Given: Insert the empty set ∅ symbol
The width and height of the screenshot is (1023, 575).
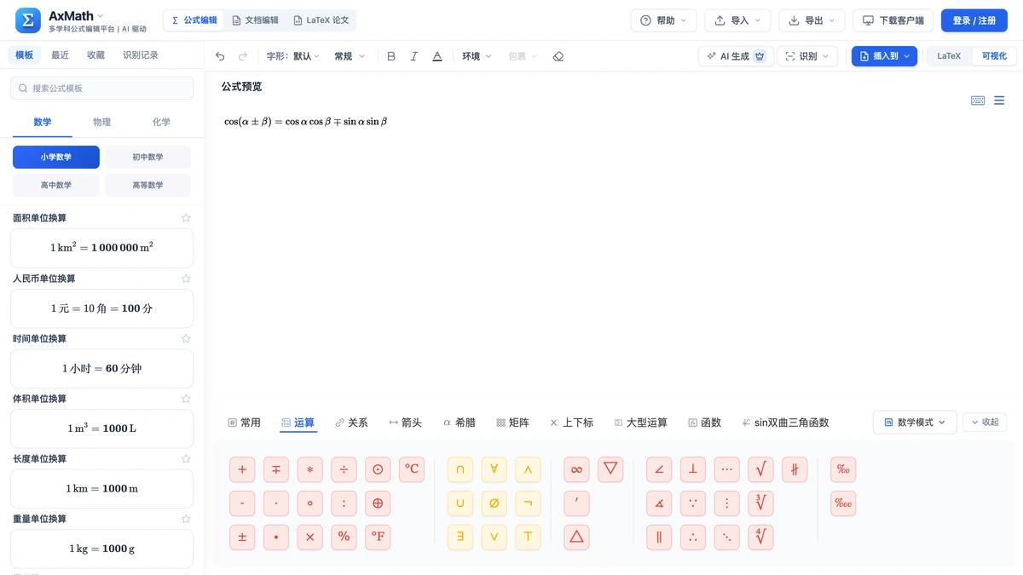Looking at the screenshot, I should pyautogui.click(x=494, y=503).
